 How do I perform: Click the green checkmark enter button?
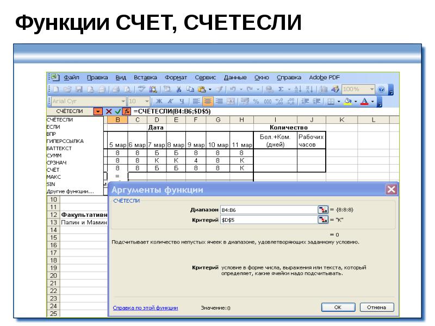(117, 111)
